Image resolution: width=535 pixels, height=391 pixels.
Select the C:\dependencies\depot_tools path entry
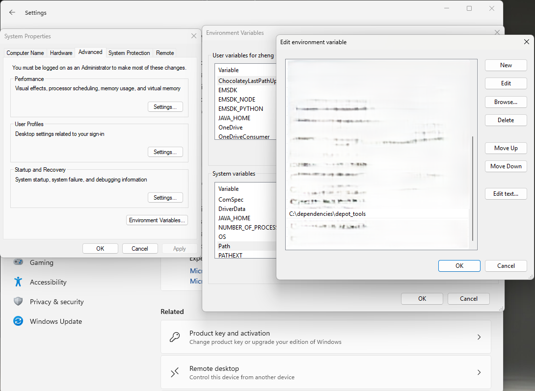[x=327, y=214]
